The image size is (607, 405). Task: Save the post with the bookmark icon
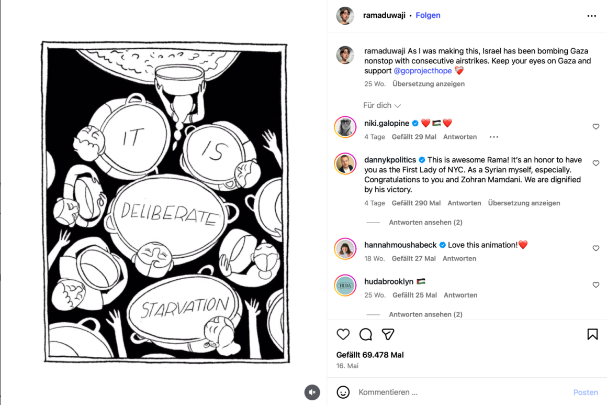[x=592, y=334]
